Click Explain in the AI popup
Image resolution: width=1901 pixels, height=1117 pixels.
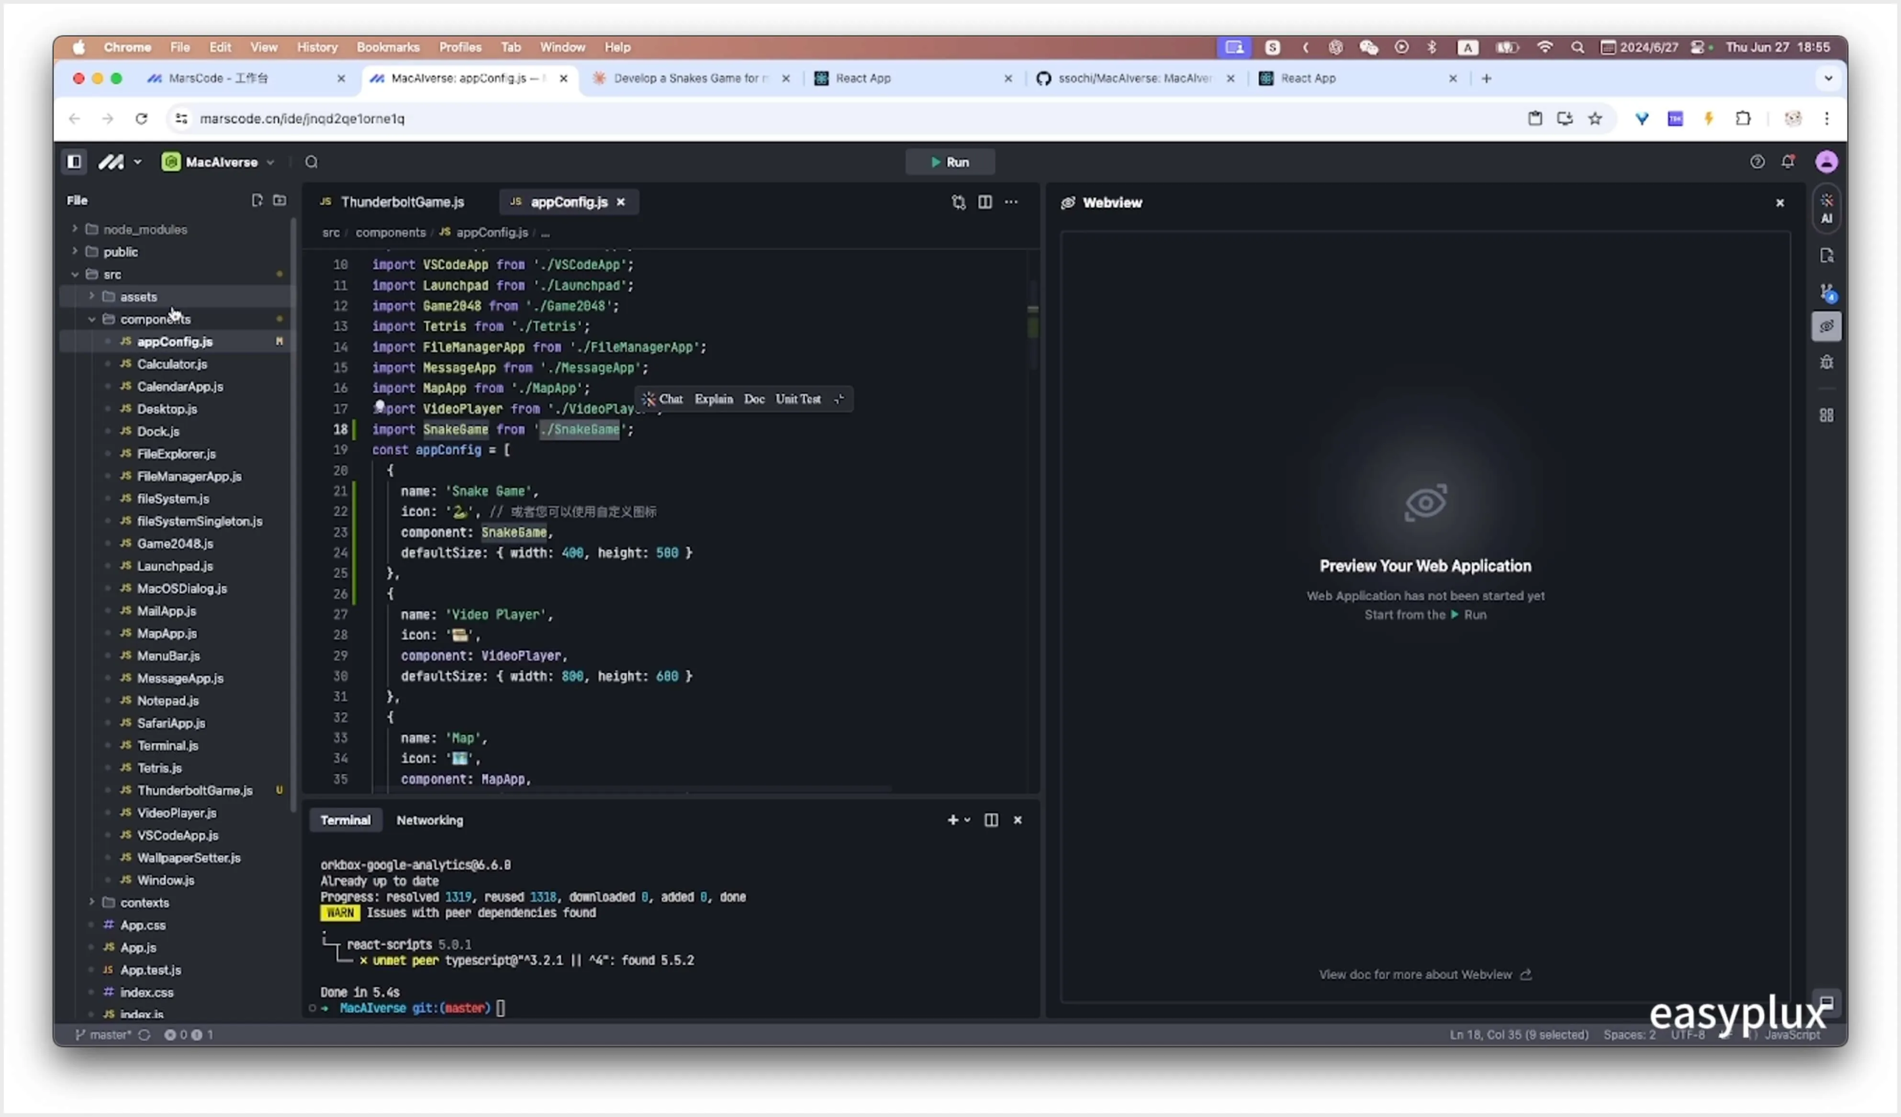pos(714,399)
